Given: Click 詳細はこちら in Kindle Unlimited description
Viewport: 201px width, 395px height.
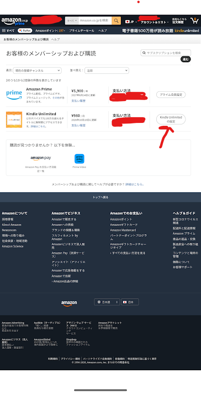Looking at the screenshot, I should point(38,126).
